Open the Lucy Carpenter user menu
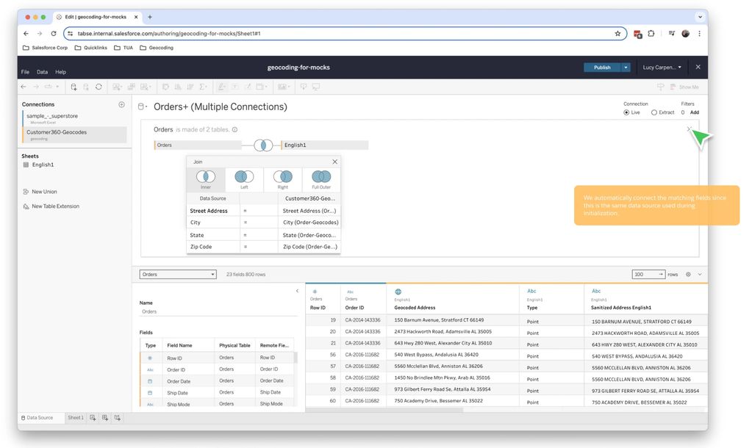Image resolution: width=752 pixels, height=448 pixels. 662,68
